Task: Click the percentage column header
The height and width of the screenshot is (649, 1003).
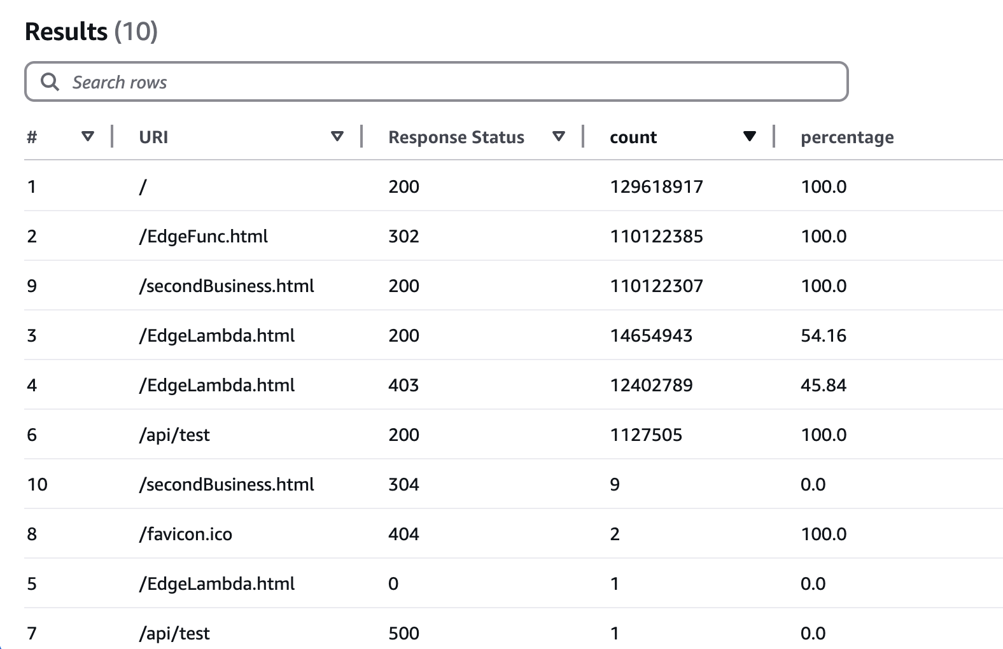Action: (x=847, y=138)
